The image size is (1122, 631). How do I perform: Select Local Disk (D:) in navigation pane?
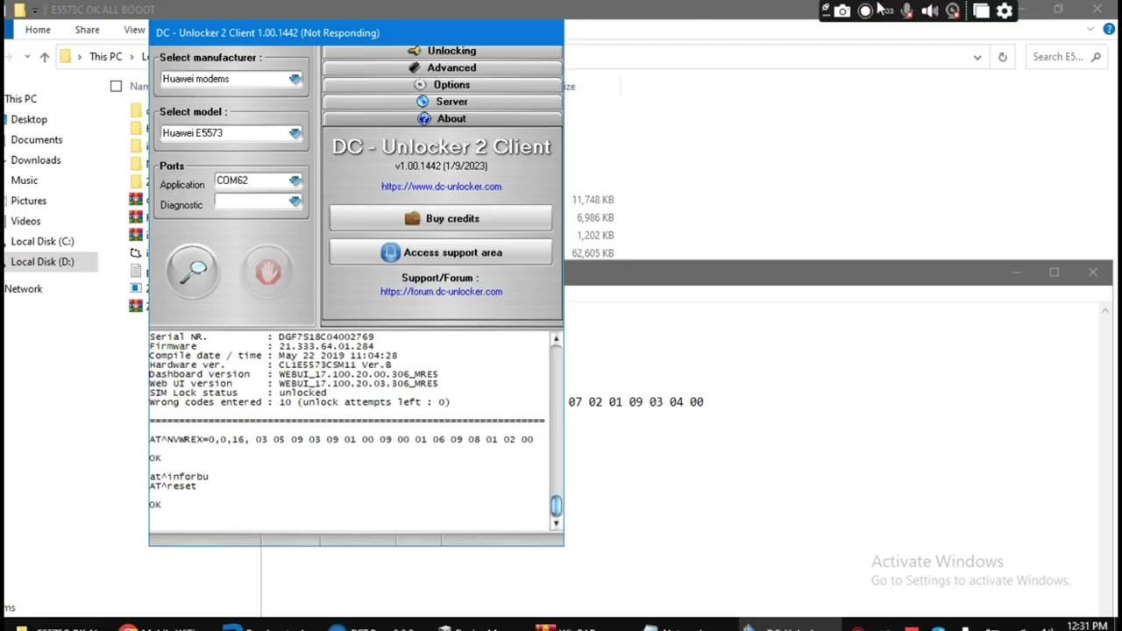click(x=42, y=261)
